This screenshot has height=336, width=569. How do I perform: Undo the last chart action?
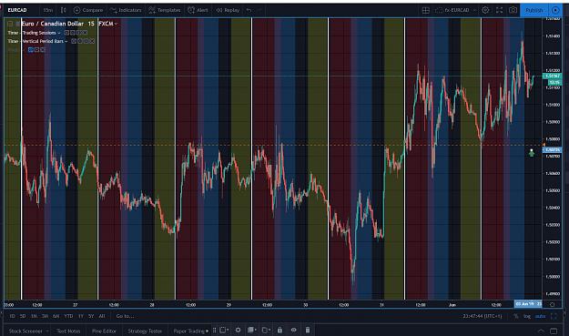pyautogui.click(x=249, y=10)
